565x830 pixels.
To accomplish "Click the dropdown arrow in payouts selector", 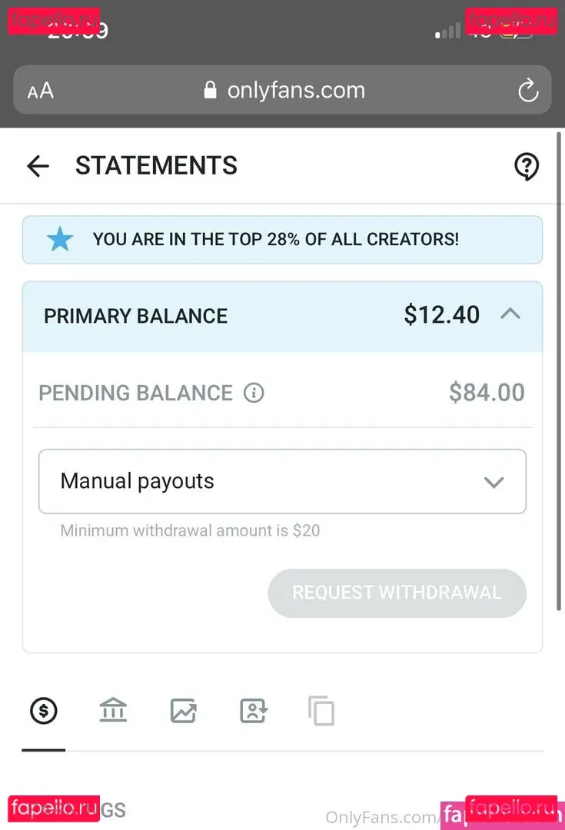I will (x=494, y=483).
